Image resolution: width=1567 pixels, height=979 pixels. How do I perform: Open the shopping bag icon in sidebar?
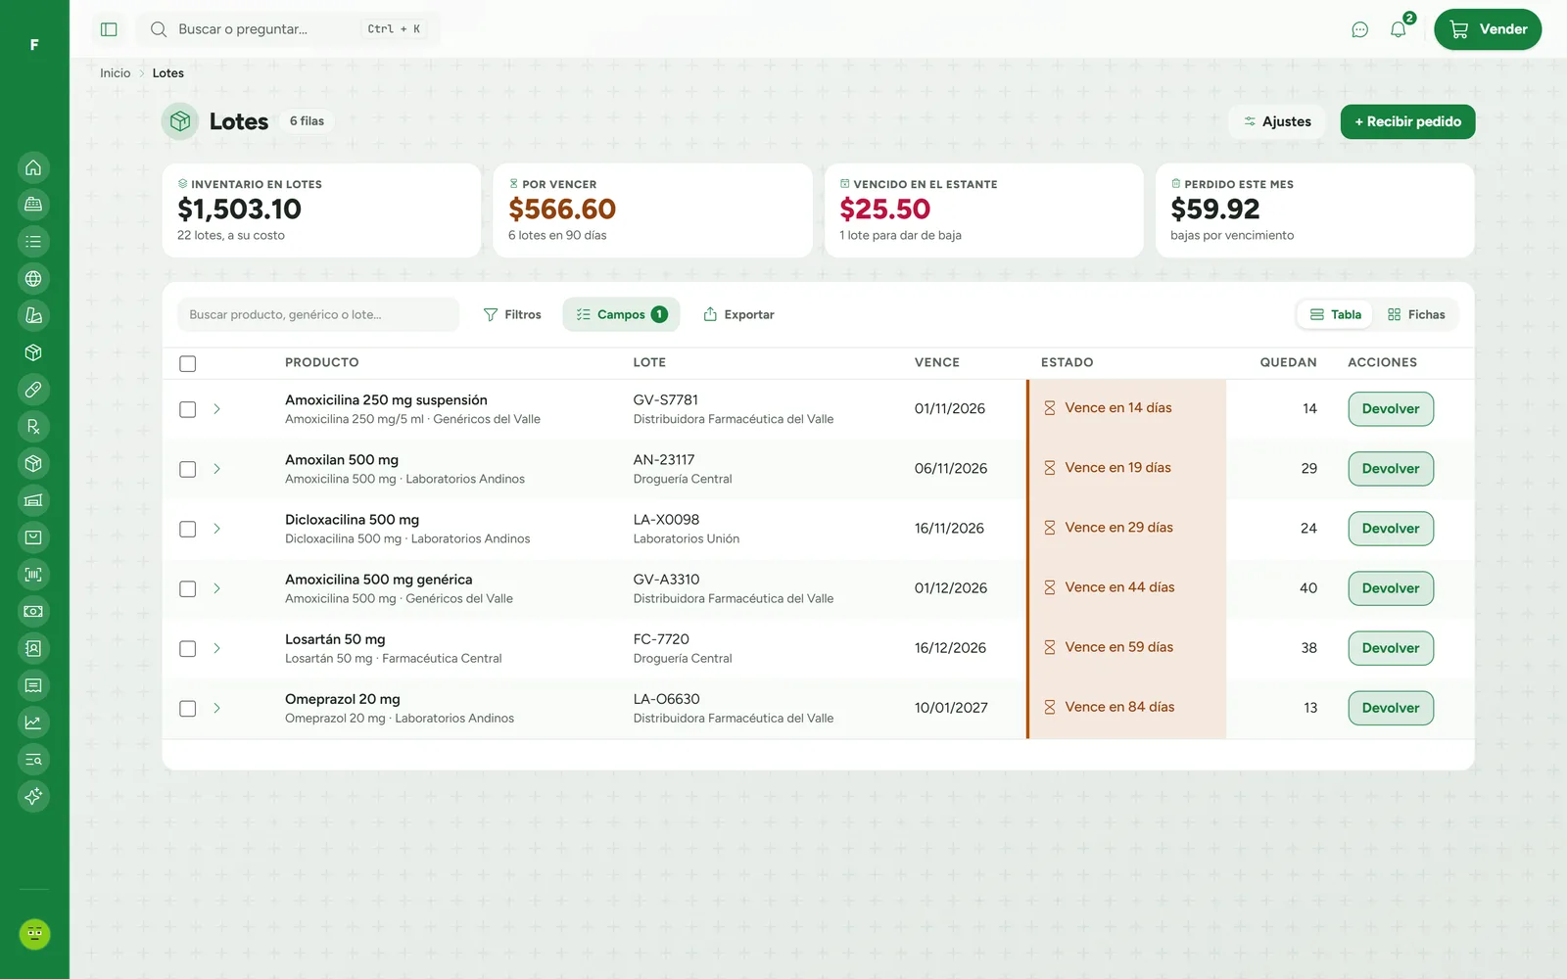tap(33, 537)
